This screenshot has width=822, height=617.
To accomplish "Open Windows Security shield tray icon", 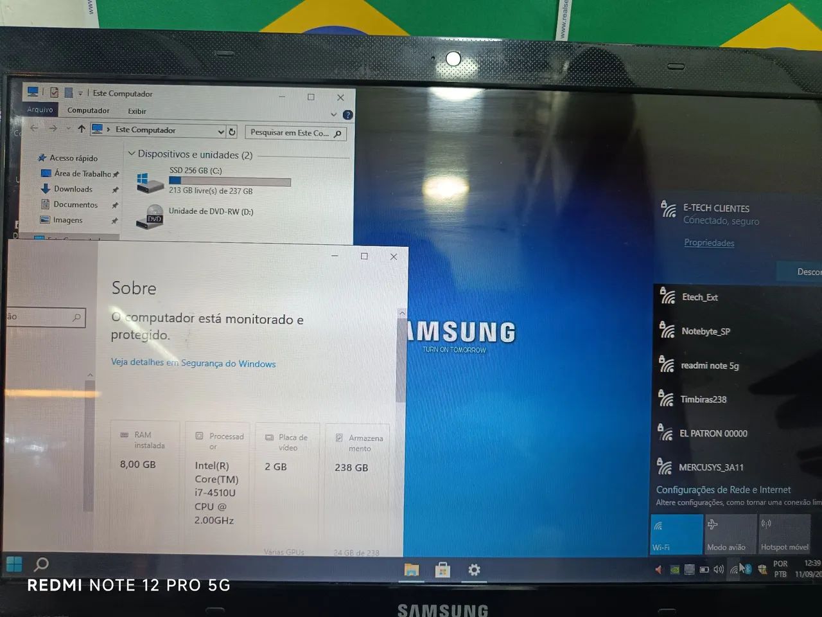I will (x=762, y=569).
